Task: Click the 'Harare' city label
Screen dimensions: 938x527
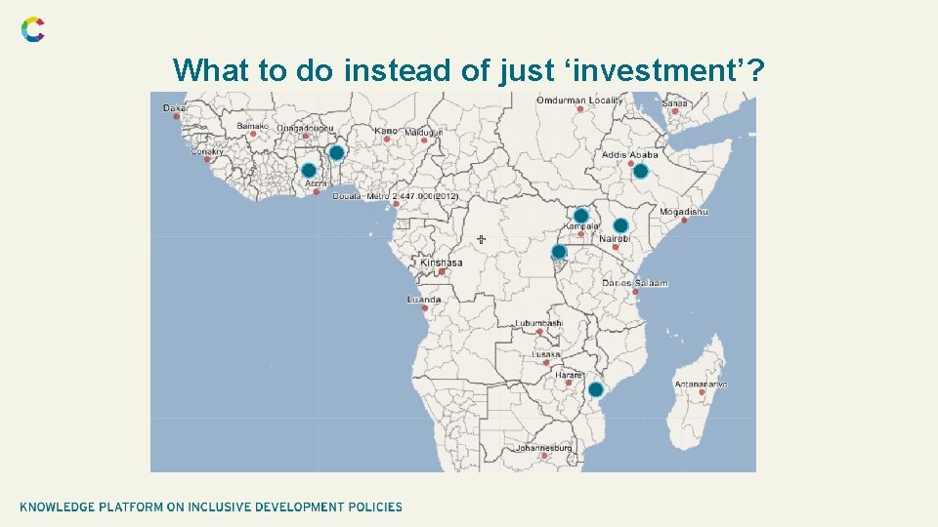Action: [x=568, y=375]
